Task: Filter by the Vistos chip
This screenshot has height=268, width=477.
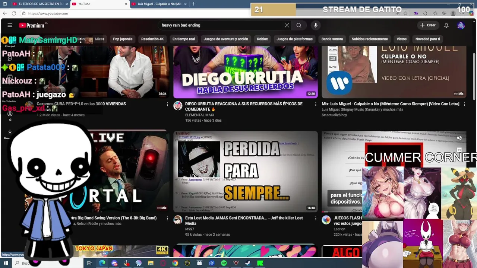Action: point(401,39)
